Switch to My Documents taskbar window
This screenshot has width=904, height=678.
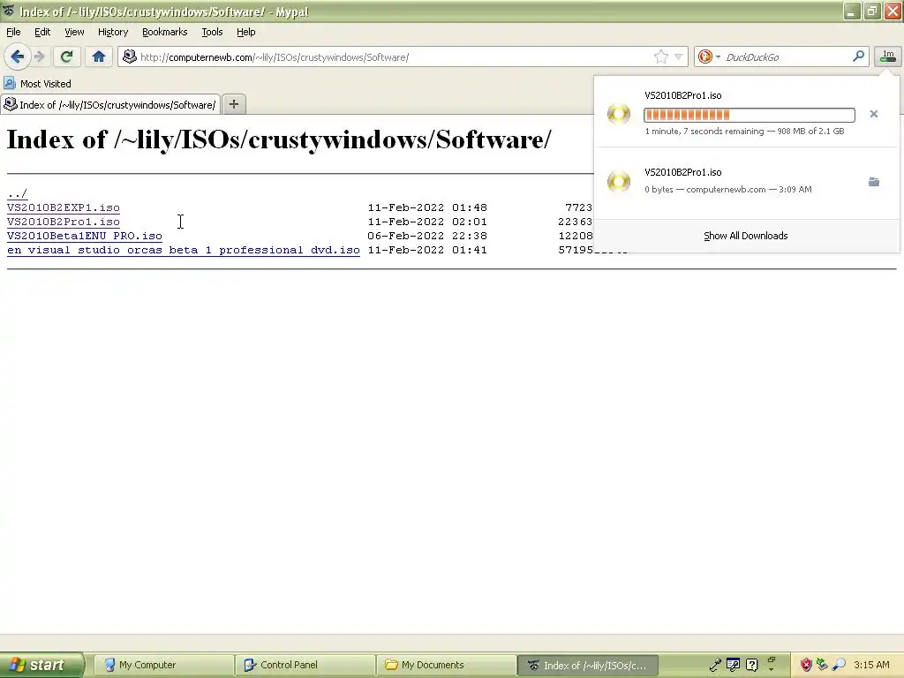(x=446, y=665)
